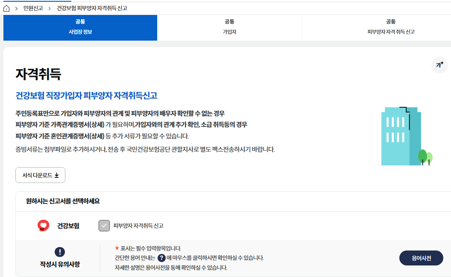This screenshot has height=277, width=451.
Task: Click the 서식 다운로드 button
Action: pos(40,175)
